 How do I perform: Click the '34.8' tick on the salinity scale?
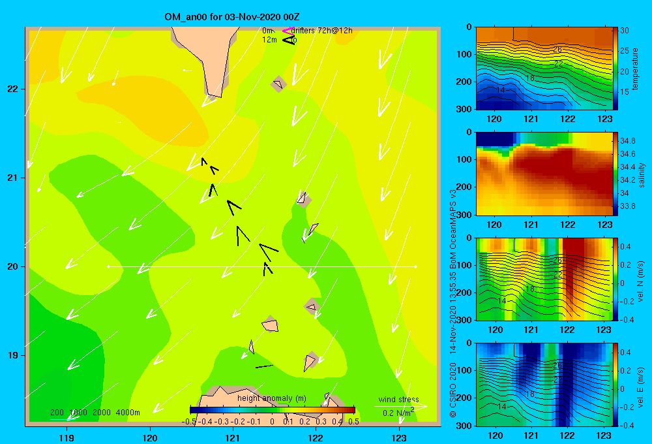pyautogui.click(x=627, y=141)
